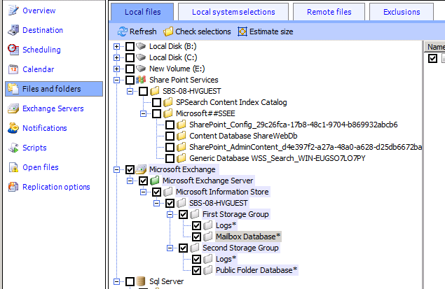Check the Sql Server checkbox
Viewport: 445px width, 289px height.
[130, 281]
